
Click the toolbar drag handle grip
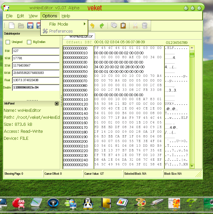[x=5, y=26]
